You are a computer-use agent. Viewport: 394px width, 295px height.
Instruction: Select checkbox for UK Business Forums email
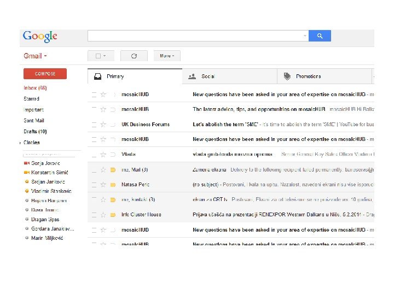(x=94, y=125)
